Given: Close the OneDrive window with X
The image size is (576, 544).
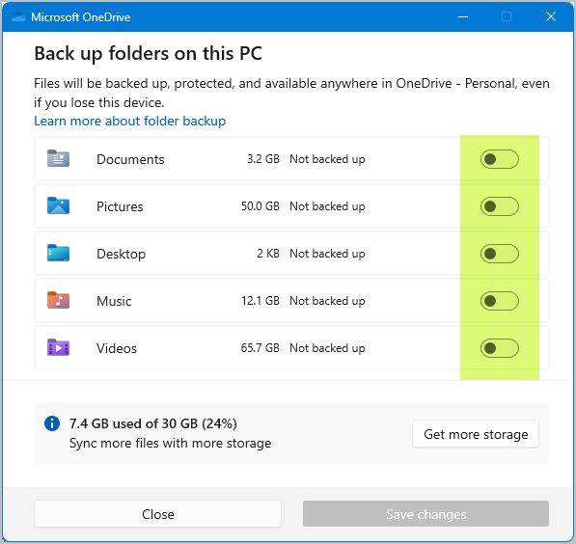Looking at the screenshot, I should [x=551, y=16].
